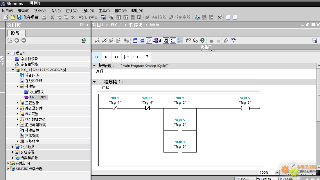
Task: Click the Paste icon
Action: (x=66, y=17)
